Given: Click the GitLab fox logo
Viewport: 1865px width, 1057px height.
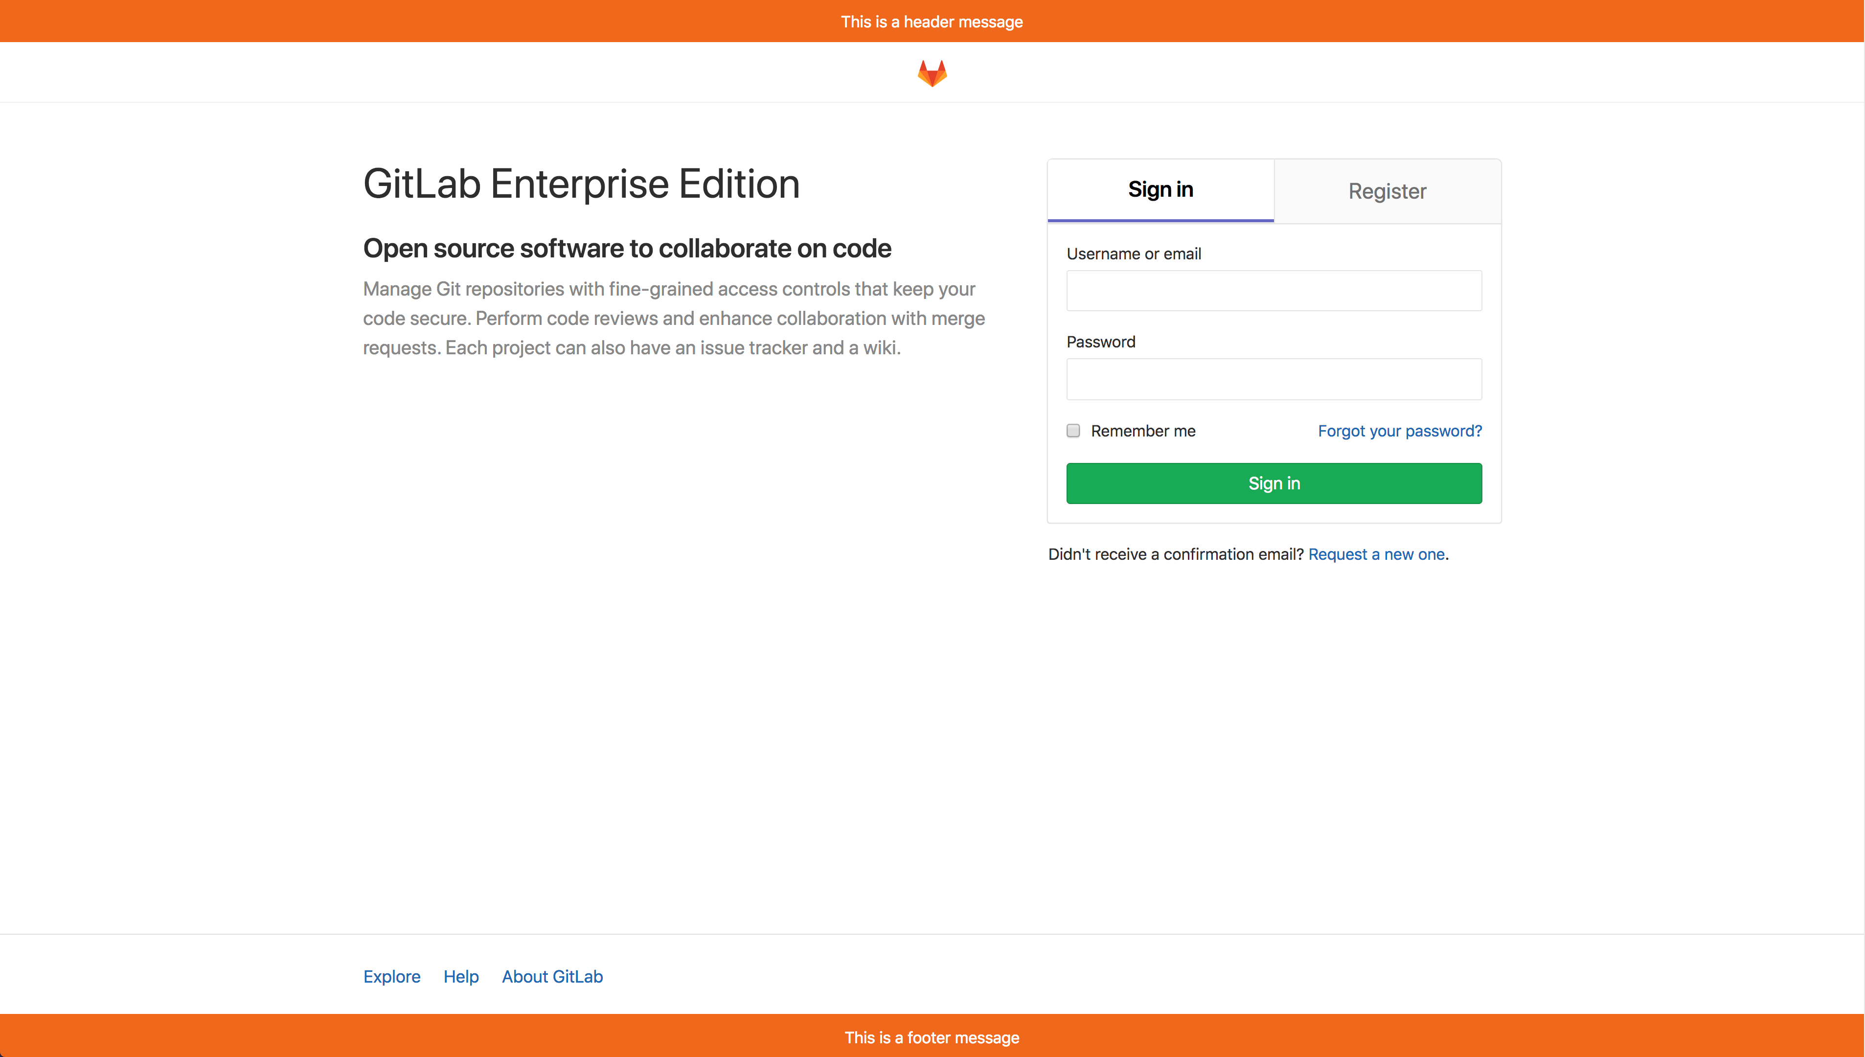Looking at the screenshot, I should click(932, 72).
